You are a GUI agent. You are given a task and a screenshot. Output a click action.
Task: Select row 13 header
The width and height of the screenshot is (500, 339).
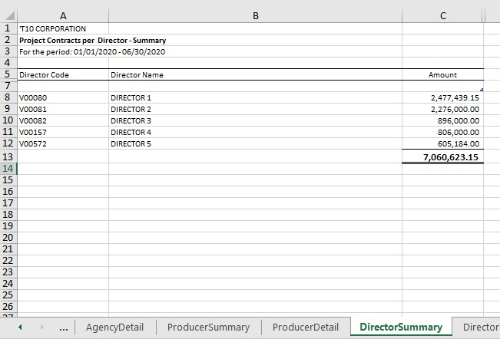pyautogui.click(x=8, y=156)
